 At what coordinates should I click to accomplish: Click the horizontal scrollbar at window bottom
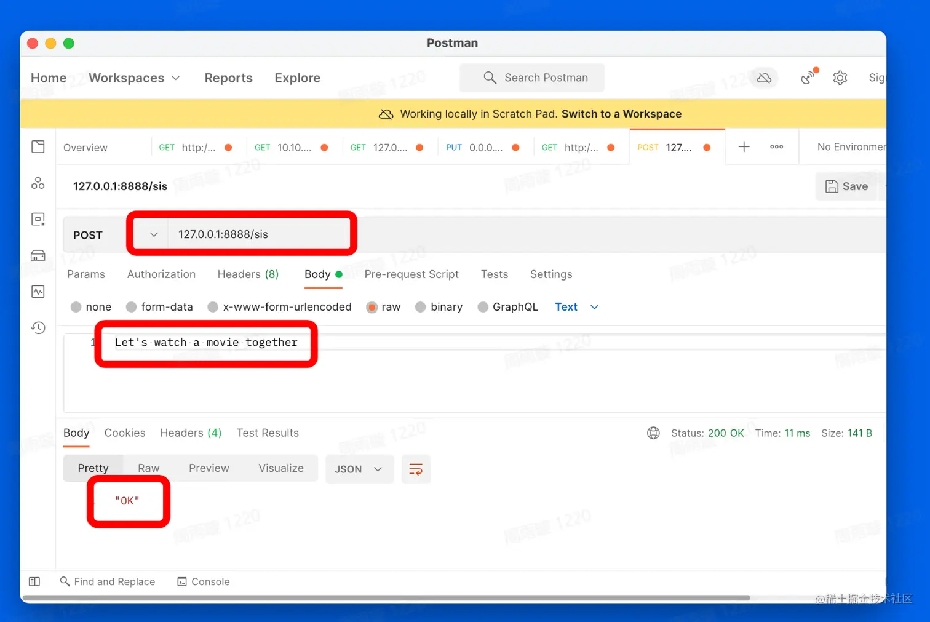pos(386,598)
